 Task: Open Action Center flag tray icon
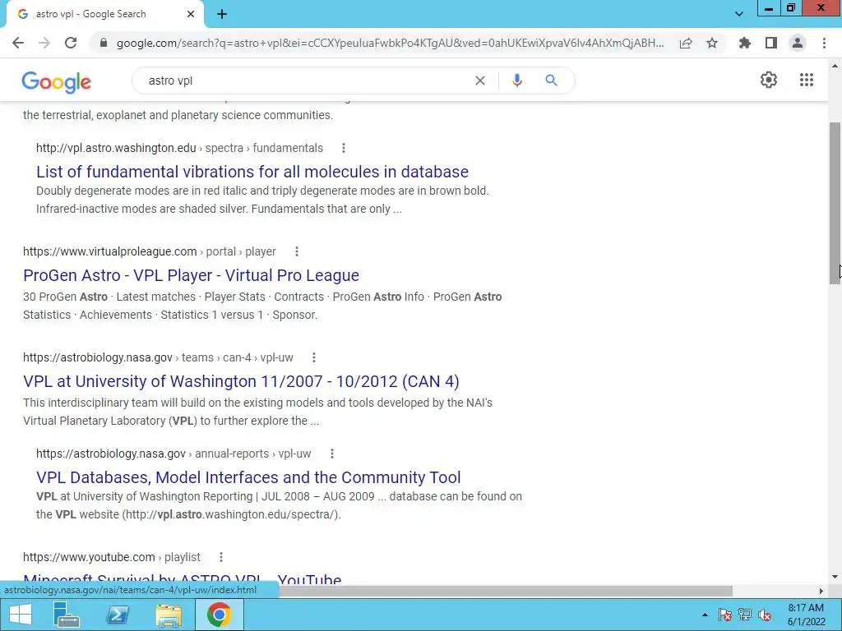(725, 615)
